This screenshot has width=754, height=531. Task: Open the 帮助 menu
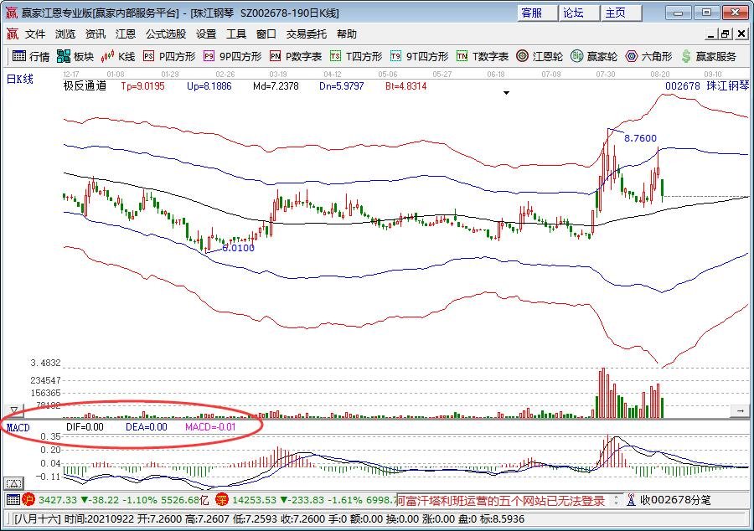point(347,34)
